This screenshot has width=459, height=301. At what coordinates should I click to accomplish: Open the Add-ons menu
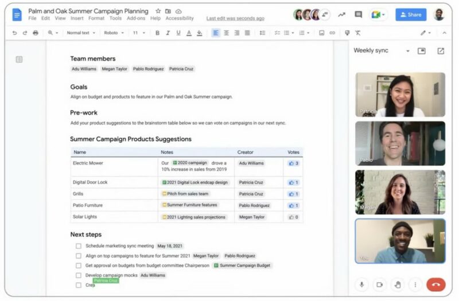tap(136, 18)
